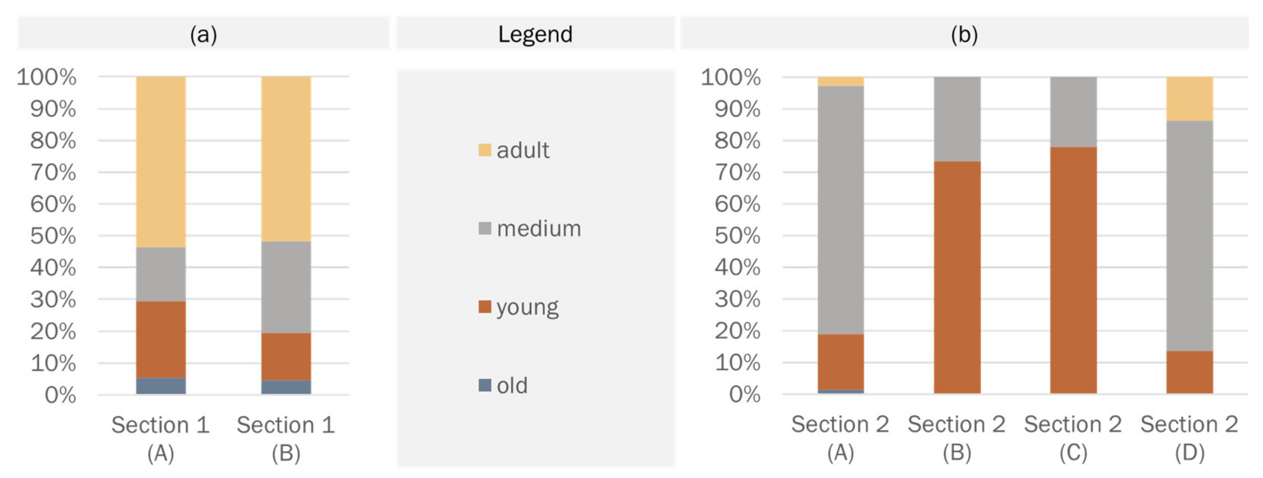Click the old blue legend swatch
Image resolution: width=1263 pixels, height=478 pixels.
(484, 385)
